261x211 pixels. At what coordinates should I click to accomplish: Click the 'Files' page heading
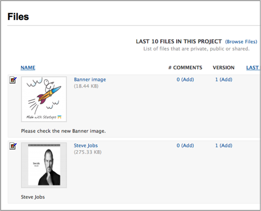pyautogui.click(x=18, y=16)
